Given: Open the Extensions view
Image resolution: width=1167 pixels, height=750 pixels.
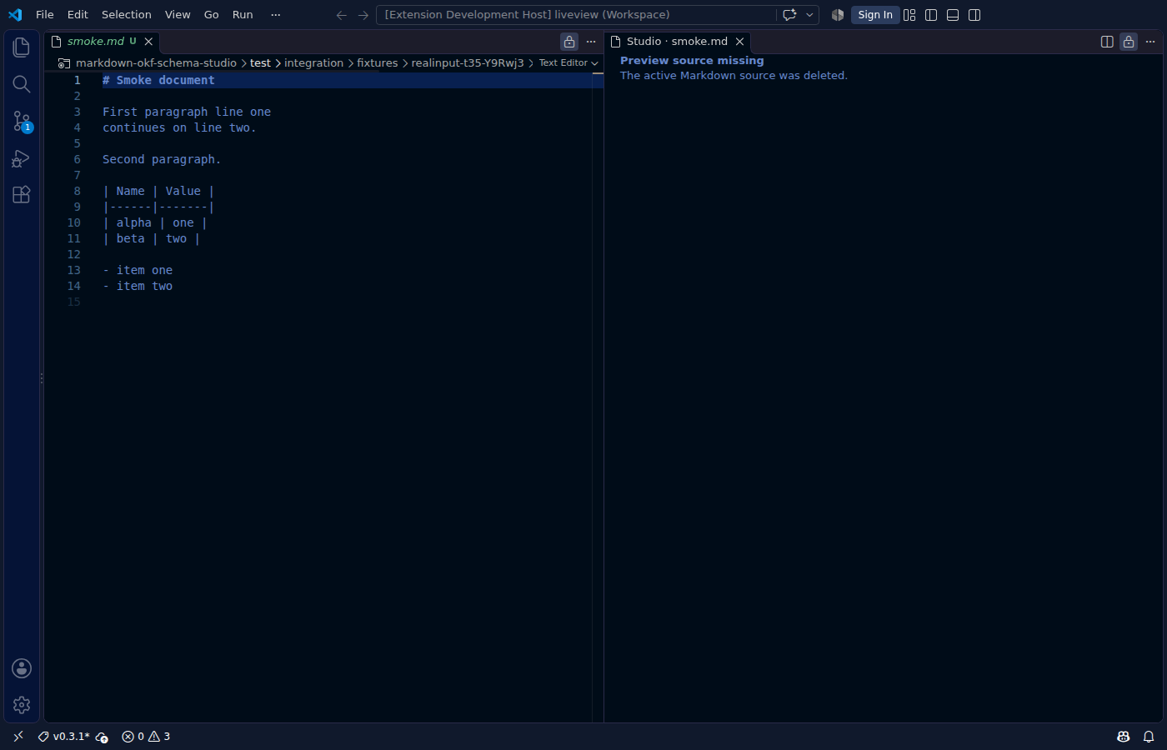Looking at the screenshot, I should point(22,194).
